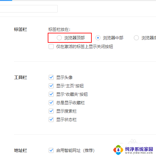Click the 显示头像 label text
Screen dimensions: 156x156
pyautogui.click(x=64, y=77)
